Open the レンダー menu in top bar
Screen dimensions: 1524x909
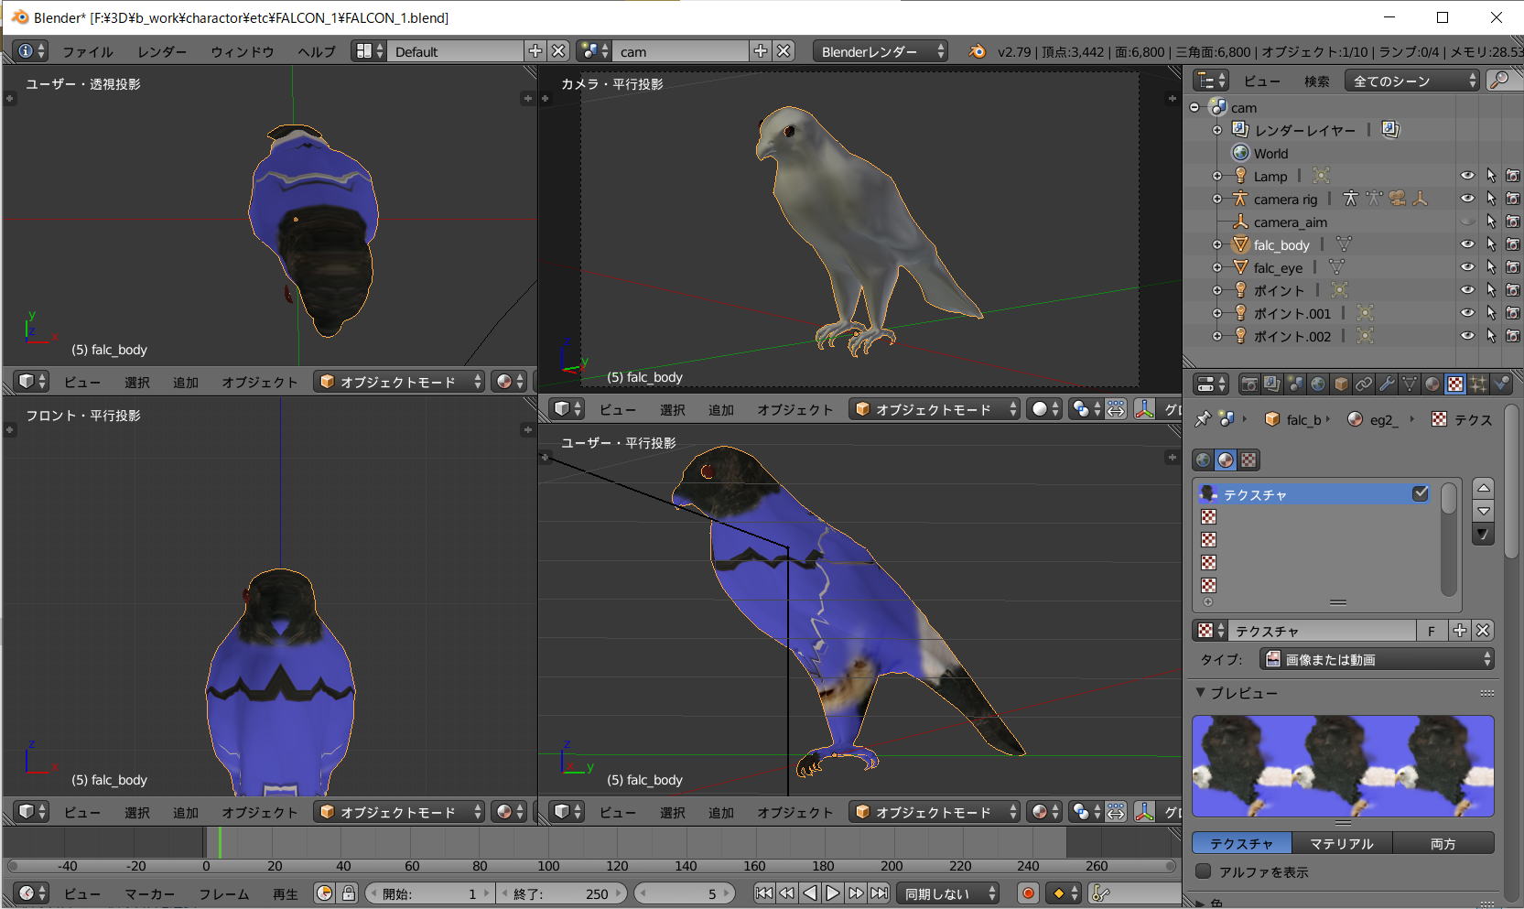coord(162,51)
